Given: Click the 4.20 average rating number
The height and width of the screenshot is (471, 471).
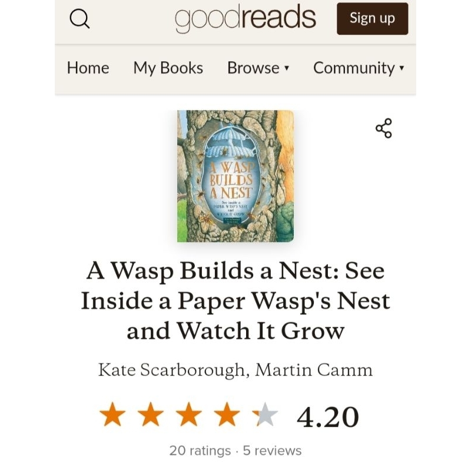Looking at the screenshot, I should click(x=328, y=417).
